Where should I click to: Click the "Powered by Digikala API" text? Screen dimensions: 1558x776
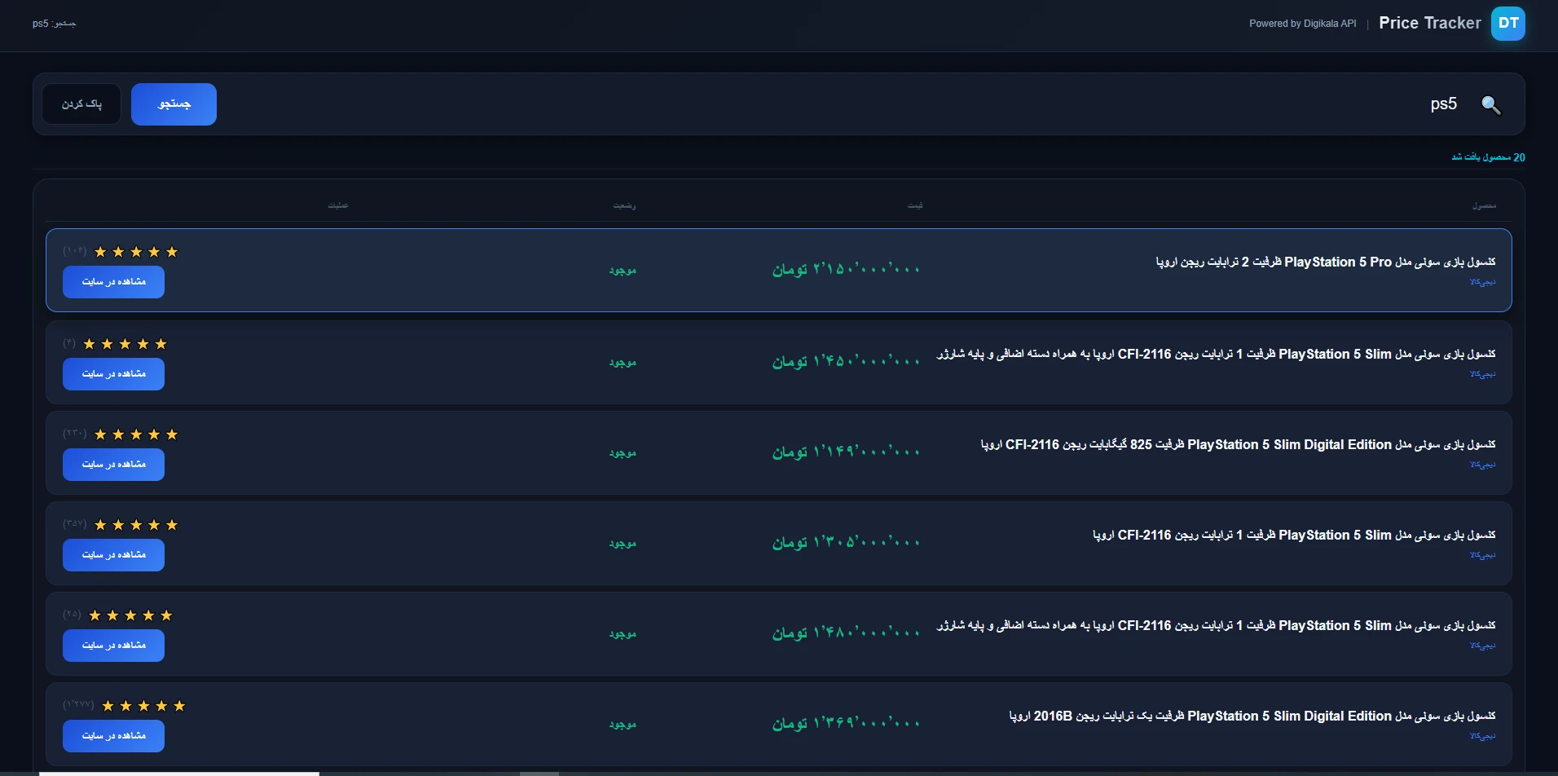[1303, 24]
